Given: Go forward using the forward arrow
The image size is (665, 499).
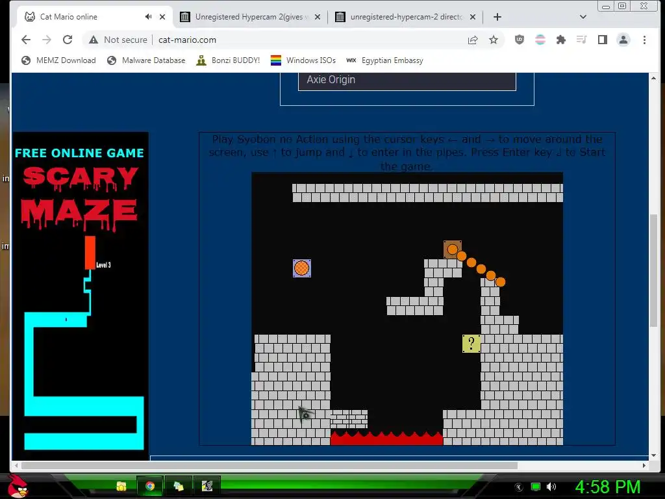Looking at the screenshot, I should (x=47, y=40).
